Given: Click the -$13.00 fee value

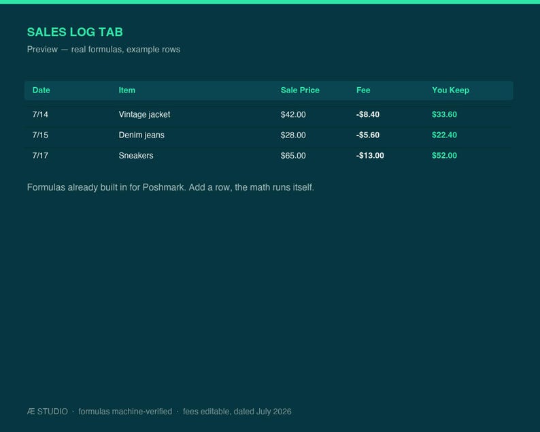Looking at the screenshot, I should (370, 156).
